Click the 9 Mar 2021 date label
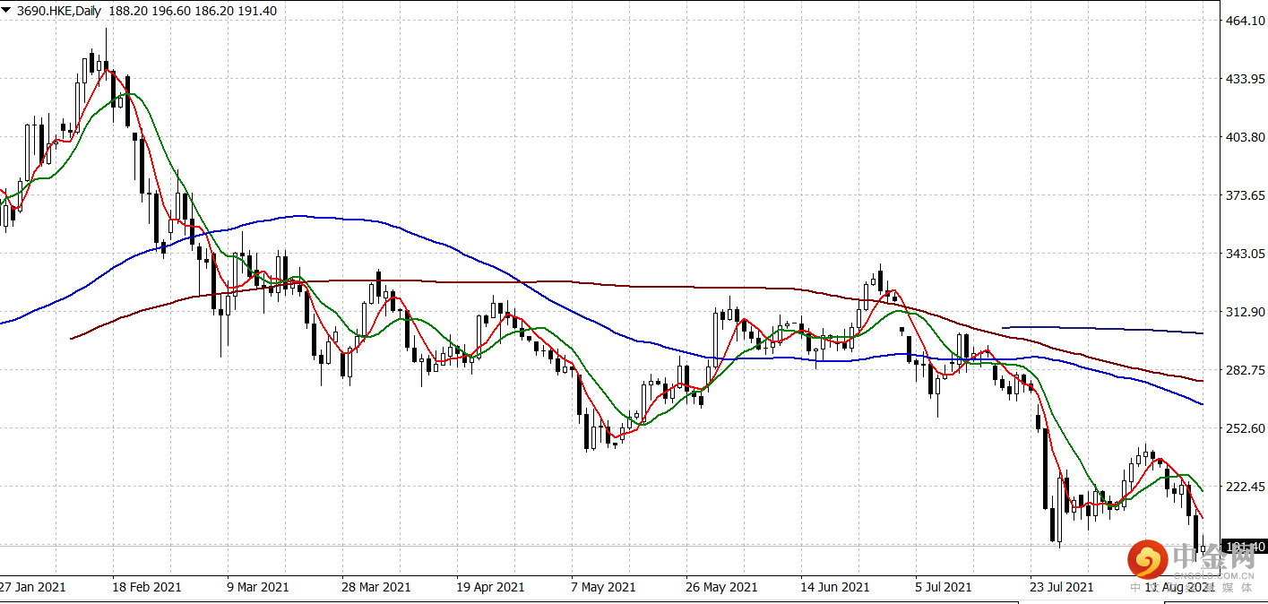Image resolution: width=1268 pixels, height=604 pixels. click(258, 587)
